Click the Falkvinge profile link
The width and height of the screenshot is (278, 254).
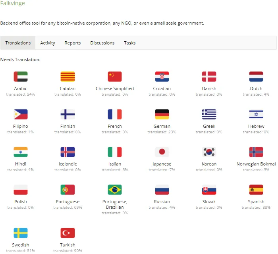(x=12, y=3)
